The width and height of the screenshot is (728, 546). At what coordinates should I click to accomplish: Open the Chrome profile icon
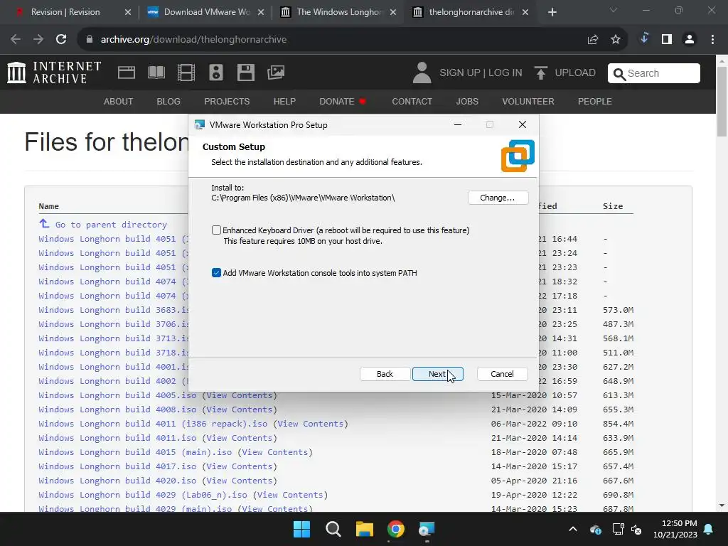coord(690,40)
